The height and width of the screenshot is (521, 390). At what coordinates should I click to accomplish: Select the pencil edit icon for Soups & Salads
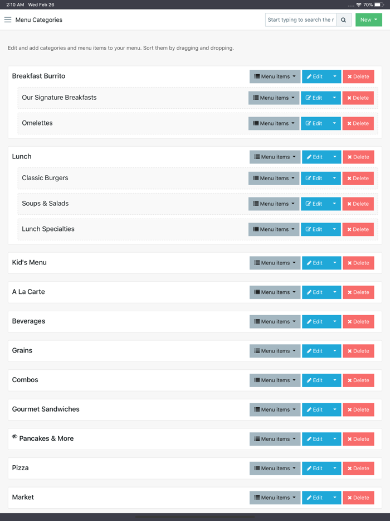pyautogui.click(x=310, y=204)
